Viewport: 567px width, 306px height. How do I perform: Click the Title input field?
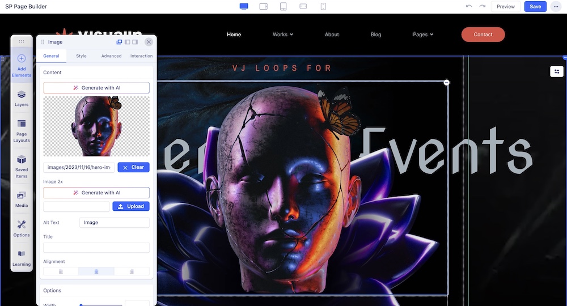click(x=96, y=248)
